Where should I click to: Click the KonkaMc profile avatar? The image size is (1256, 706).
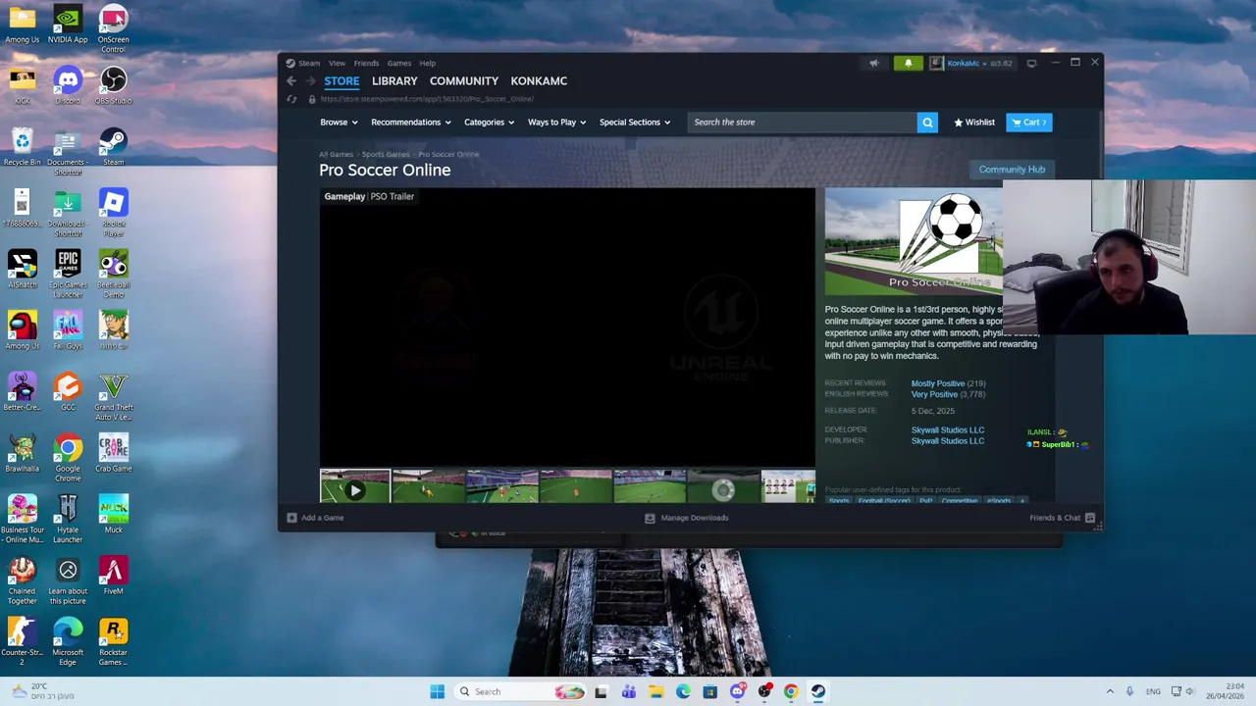[x=936, y=63]
